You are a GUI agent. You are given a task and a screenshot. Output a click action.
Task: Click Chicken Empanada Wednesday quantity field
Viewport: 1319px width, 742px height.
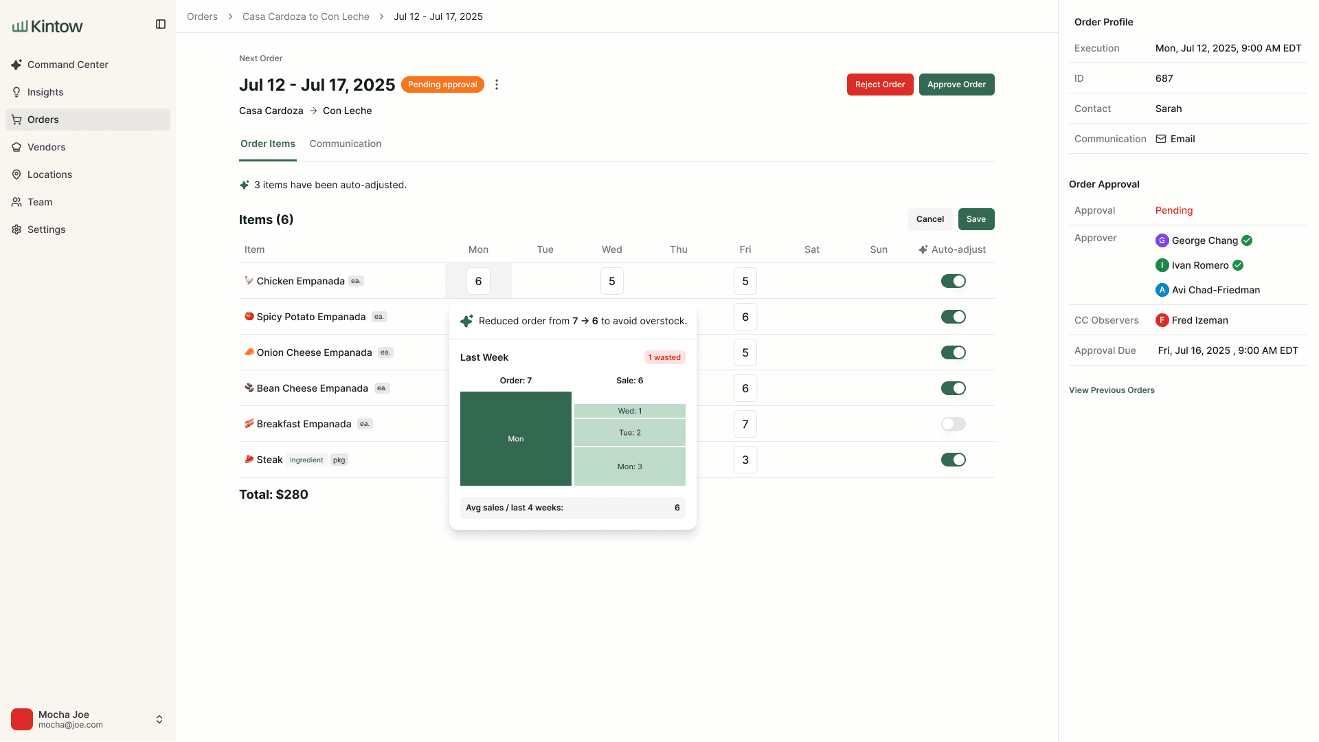pyautogui.click(x=611, y=281)
